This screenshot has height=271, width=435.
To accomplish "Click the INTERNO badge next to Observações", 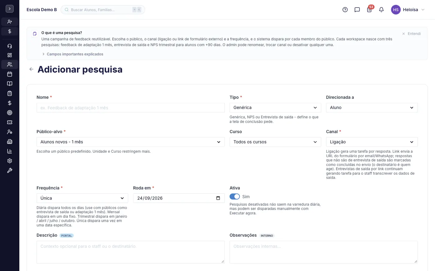I will point(267,236).
